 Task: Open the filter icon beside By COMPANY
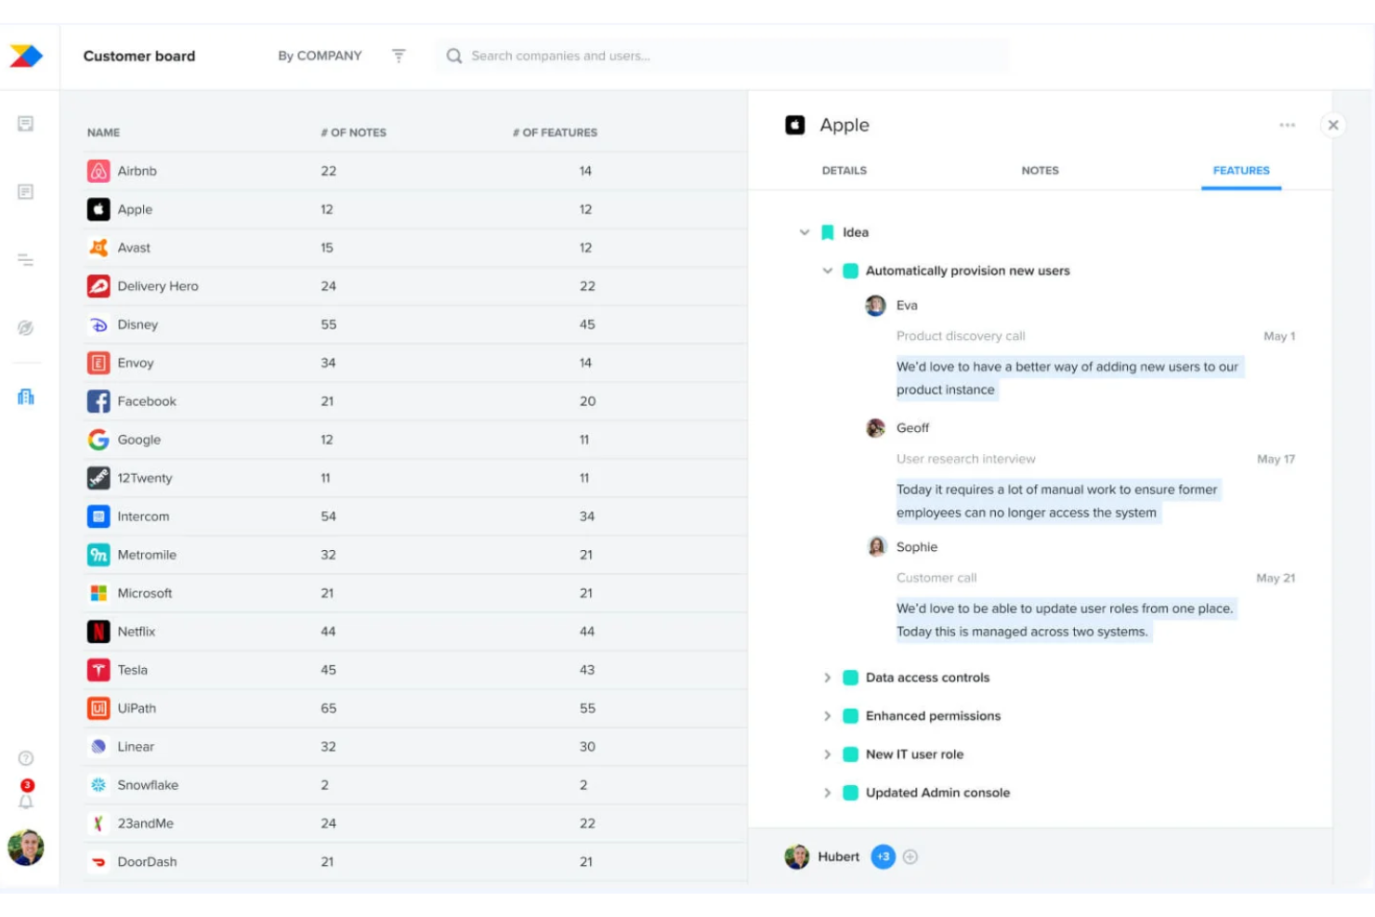[399, 56]
